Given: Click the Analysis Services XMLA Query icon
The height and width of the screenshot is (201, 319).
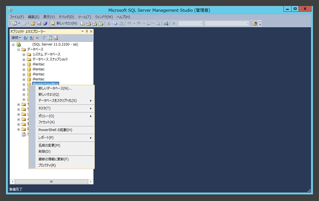Looking at the screenshot, I should [101, 23].
